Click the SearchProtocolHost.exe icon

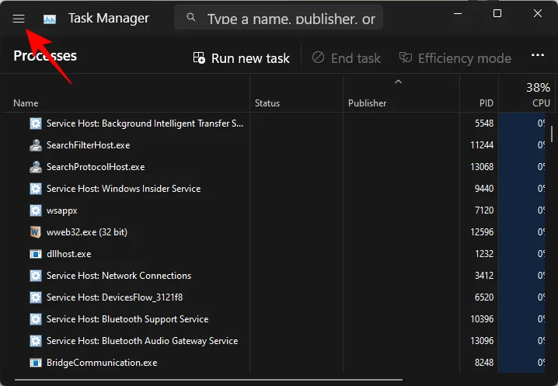(35, 167)
